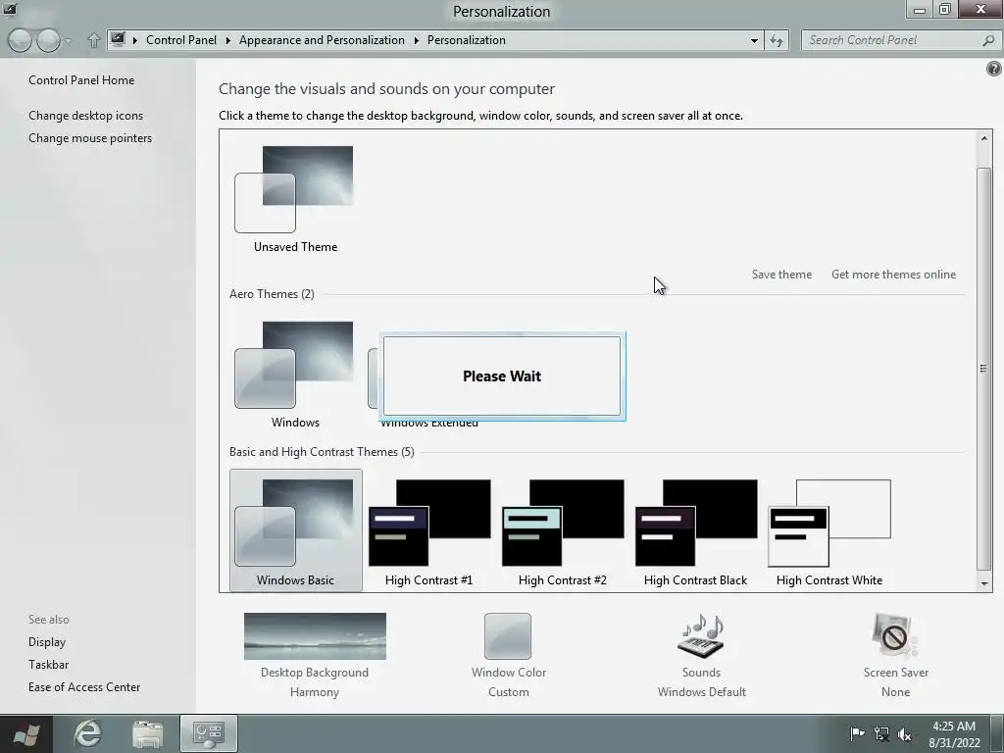Image resolution: width=1004 pixels, height=753 pixels.
Task: Click the Forward navigation button
Action: pos(48,40)
